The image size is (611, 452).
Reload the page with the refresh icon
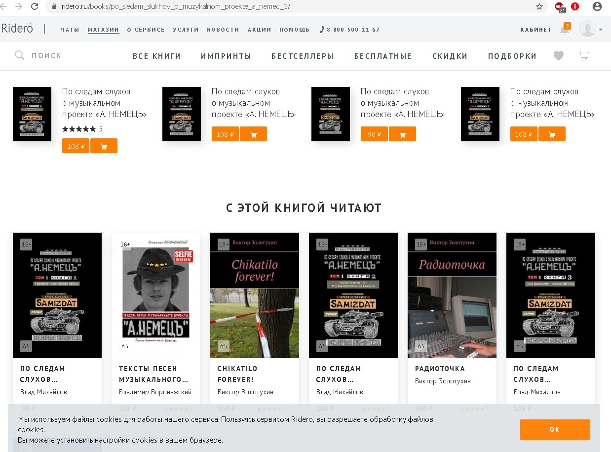tap(35, 6)
